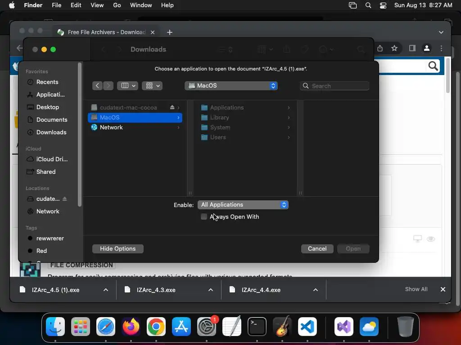Open the Apple menu

(12, 5)
